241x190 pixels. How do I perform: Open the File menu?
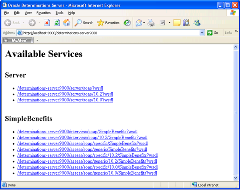(x=7, y=13)
